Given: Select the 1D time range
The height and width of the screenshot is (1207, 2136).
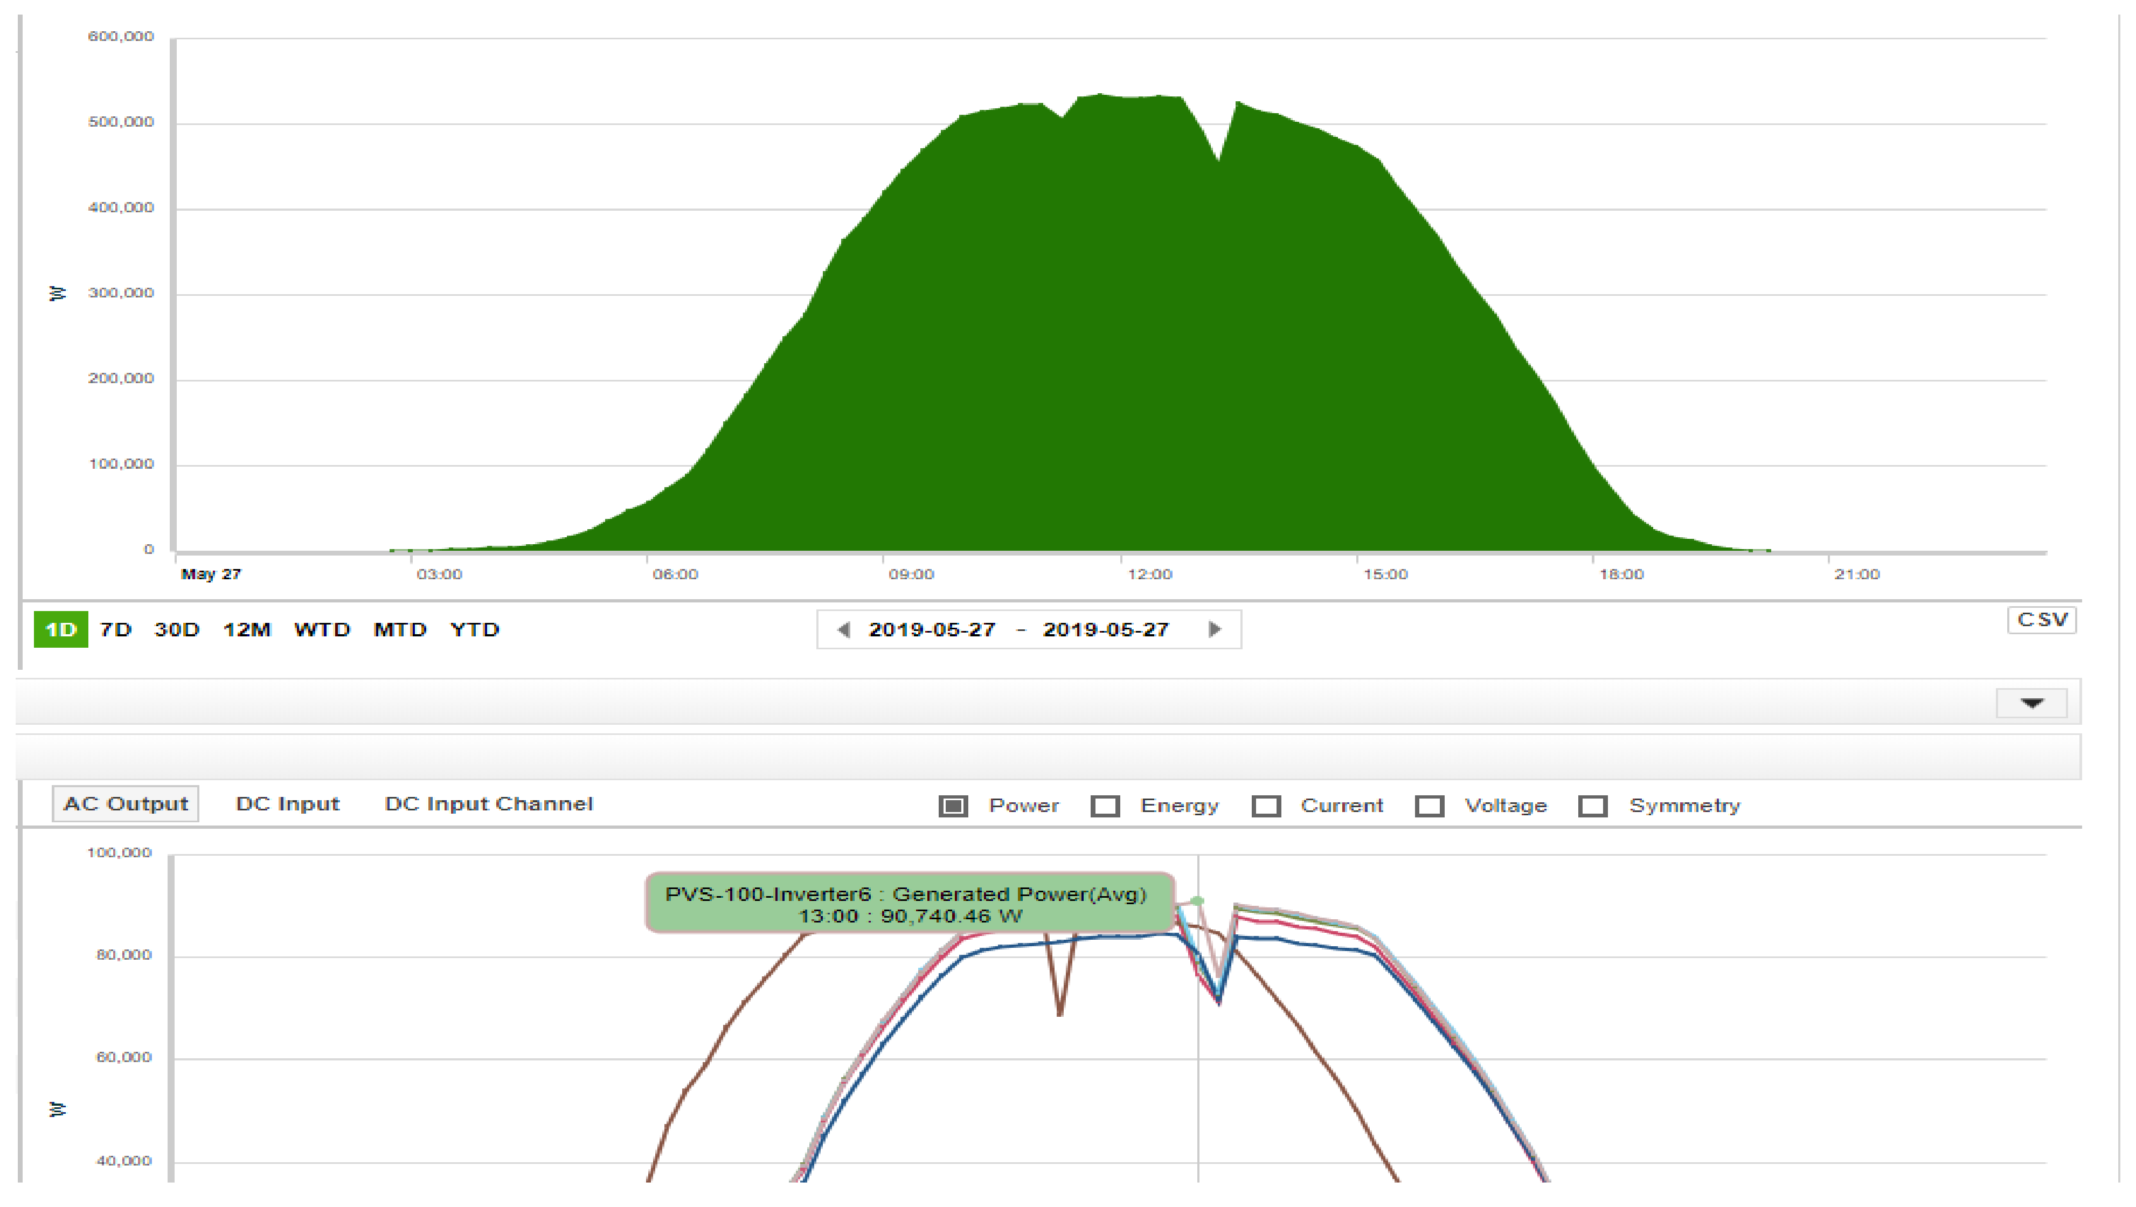Looking at the screenshot, I should tap(60, 629).
